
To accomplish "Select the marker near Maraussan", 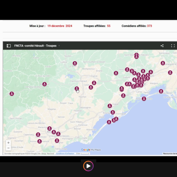I will [x=50, y=129].
